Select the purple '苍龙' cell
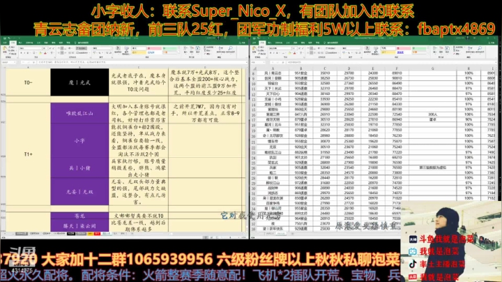This screenshot has height=282, width=502. 79,216
